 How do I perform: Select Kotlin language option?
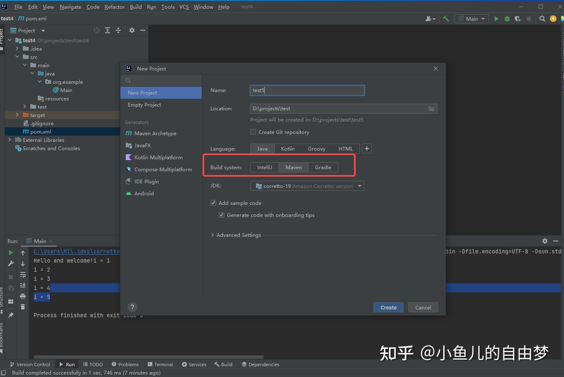point(288,148)
